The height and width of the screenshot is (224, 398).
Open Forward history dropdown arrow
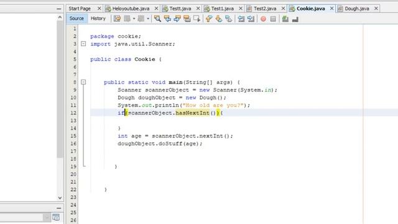[148, 19]
